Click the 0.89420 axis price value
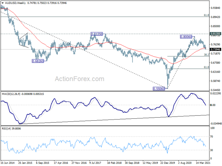222x166 pixels. pyautogui.click(x=216, y=17)
